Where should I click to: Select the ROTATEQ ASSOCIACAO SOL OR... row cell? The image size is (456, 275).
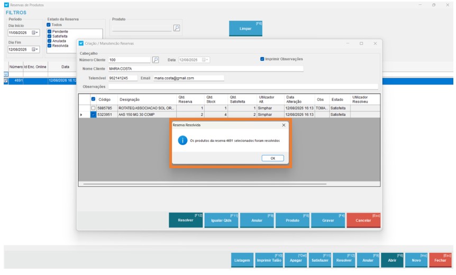pos(147,108)
